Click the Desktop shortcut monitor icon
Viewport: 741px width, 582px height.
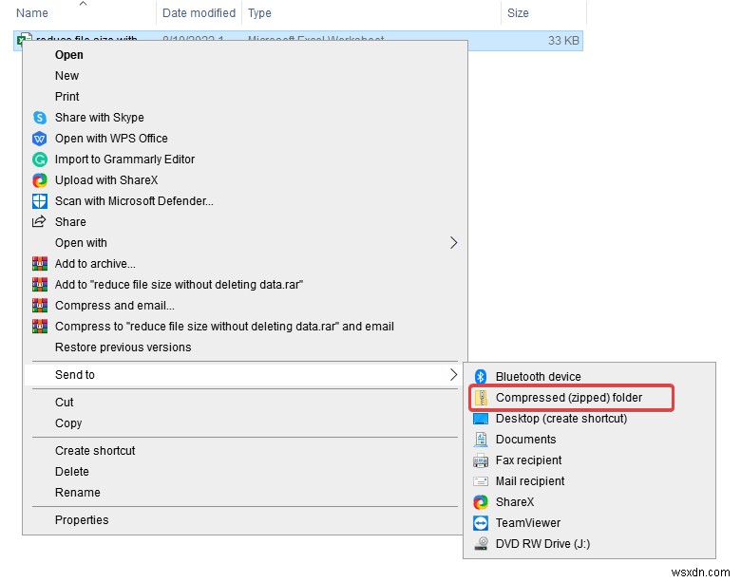481,419
